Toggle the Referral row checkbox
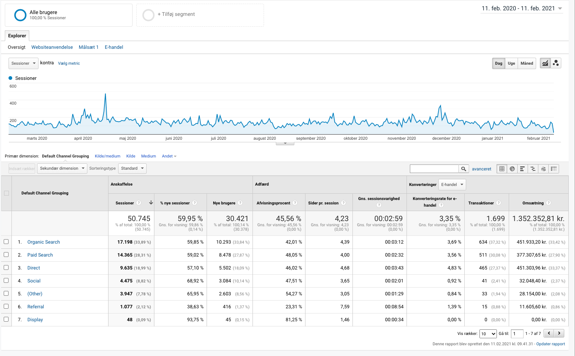 pos(6,306)
